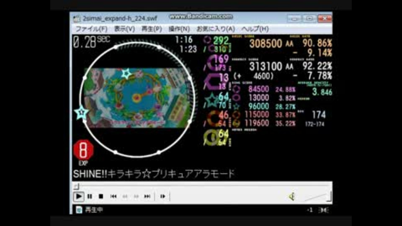The image size is (402, 226).
Task: Click the red level 8 EXP badge
Action: [83, 150]
